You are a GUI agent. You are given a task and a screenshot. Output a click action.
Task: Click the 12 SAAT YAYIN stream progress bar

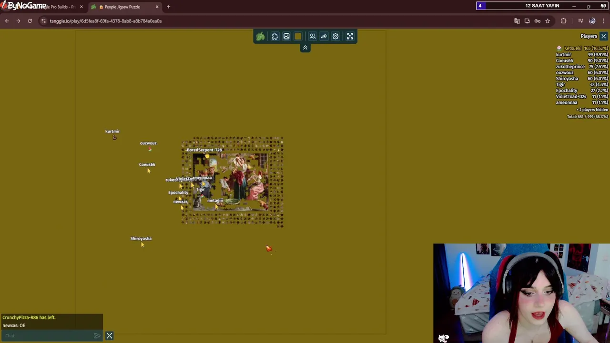coord(542,6)
